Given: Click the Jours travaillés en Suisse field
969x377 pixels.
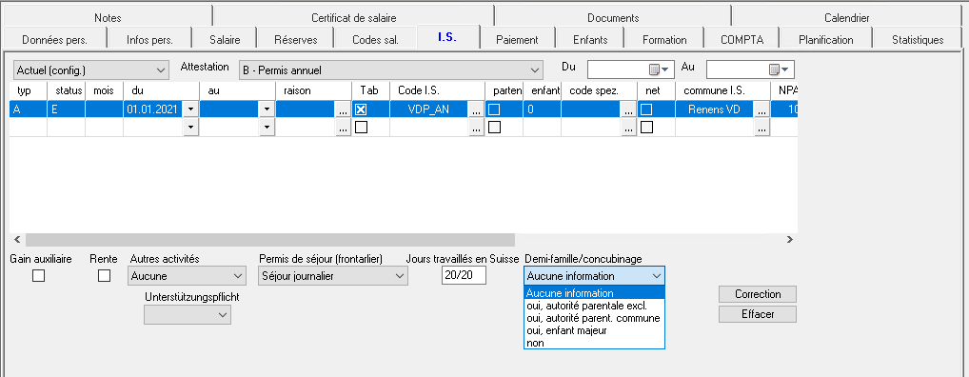Looking at the screenshot, I should [465, 276].
